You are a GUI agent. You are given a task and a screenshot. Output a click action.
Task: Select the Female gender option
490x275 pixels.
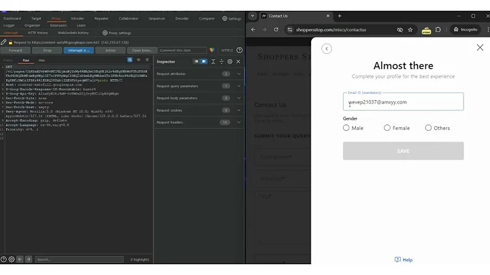click(387, 128)
